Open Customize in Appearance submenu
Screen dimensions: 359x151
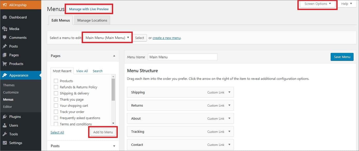click(11, 92)
